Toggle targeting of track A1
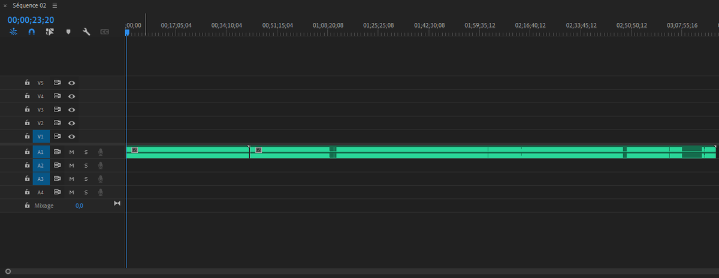The height and width of the screenshot is (278, 719). [x=41, y=152]
